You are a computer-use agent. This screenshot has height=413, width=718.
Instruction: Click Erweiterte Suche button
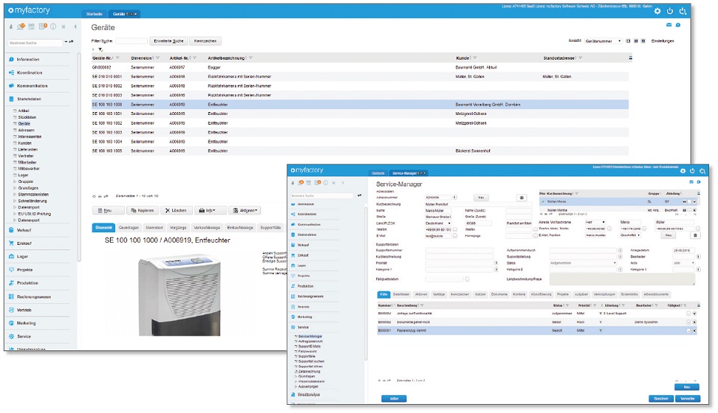pyautogui.click(x=168, y=41)
